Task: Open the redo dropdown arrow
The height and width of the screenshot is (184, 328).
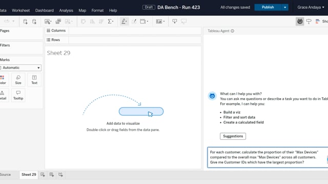Action: [13, 21]
